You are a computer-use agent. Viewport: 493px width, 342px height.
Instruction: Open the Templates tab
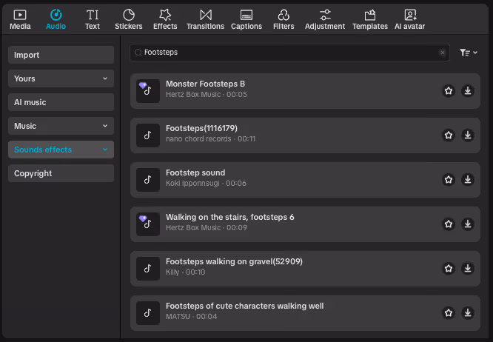coord(370,19)
